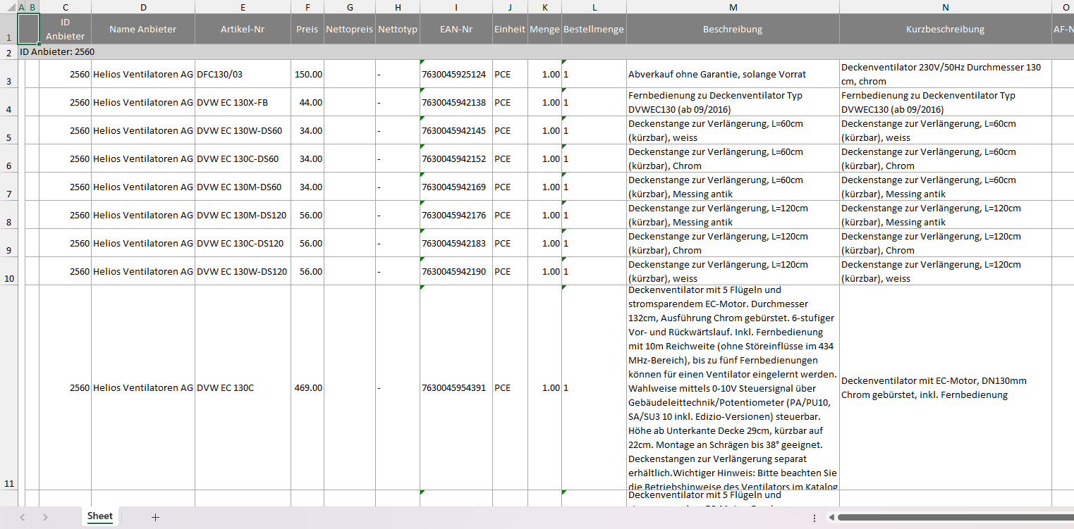Viewport: 1074px width, 529px height.
Task: Select column K header
Action: 544,7
